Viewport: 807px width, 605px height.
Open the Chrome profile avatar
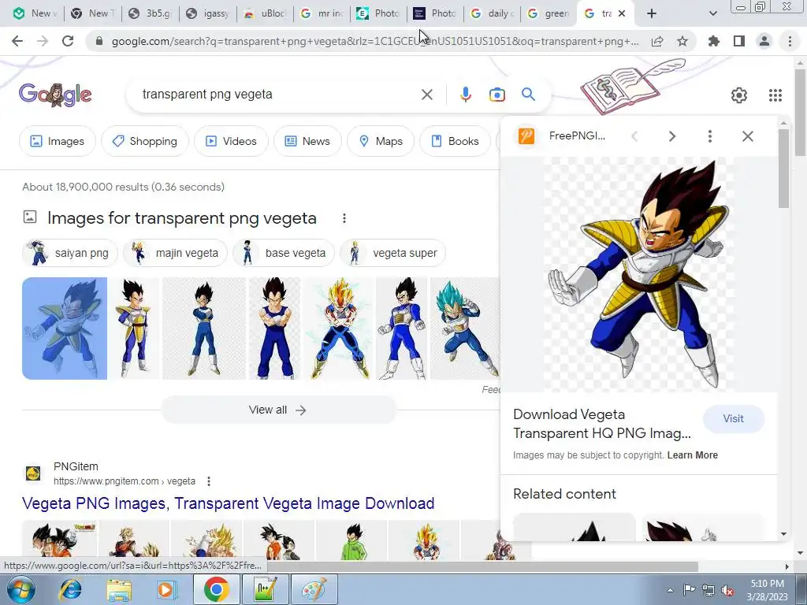coord(764,41)
